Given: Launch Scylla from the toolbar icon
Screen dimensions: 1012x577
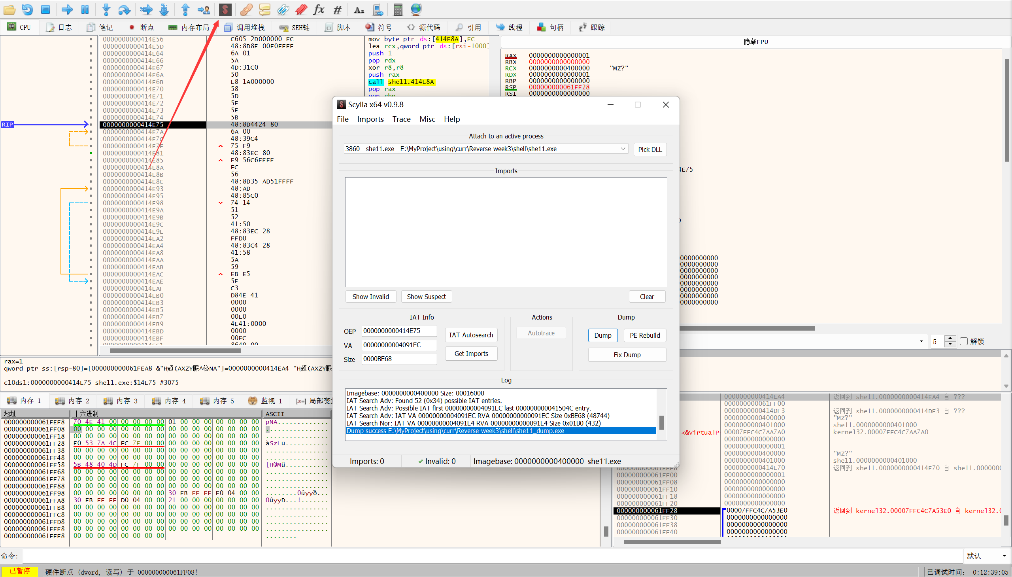Looking at the screenshot, I should [x=225, y=9].
